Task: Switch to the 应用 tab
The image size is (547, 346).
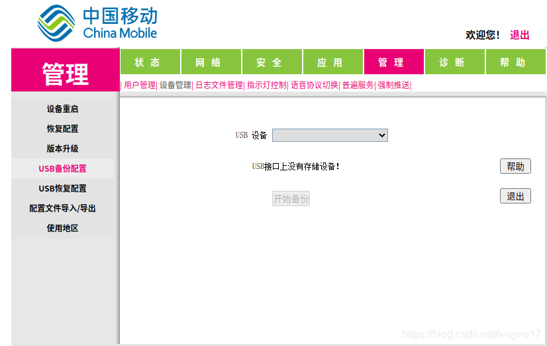Action: [333, 62]
